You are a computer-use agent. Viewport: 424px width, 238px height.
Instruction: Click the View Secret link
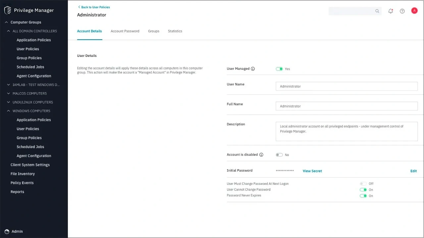pos(312,171)
